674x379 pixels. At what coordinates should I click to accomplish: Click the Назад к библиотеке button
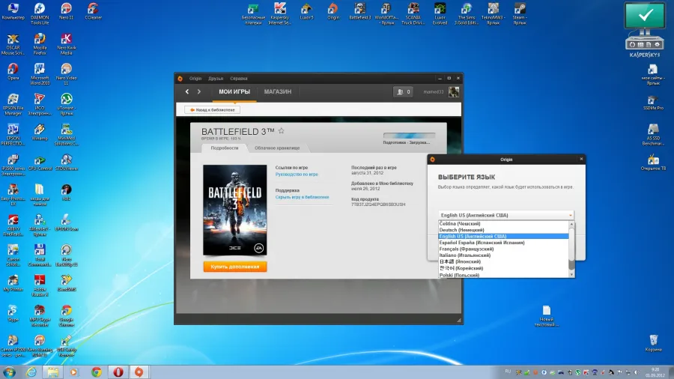coord(213,110)
